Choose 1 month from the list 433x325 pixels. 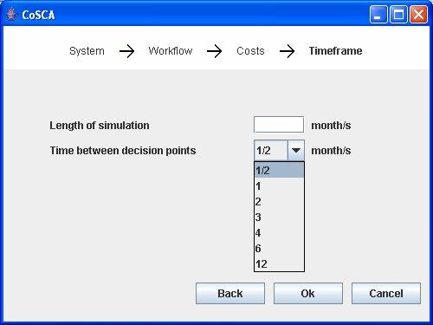tap(279, 186)
